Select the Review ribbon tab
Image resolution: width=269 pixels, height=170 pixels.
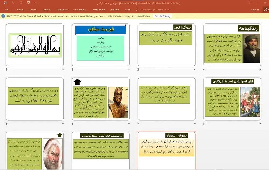(x=115, y=9)
